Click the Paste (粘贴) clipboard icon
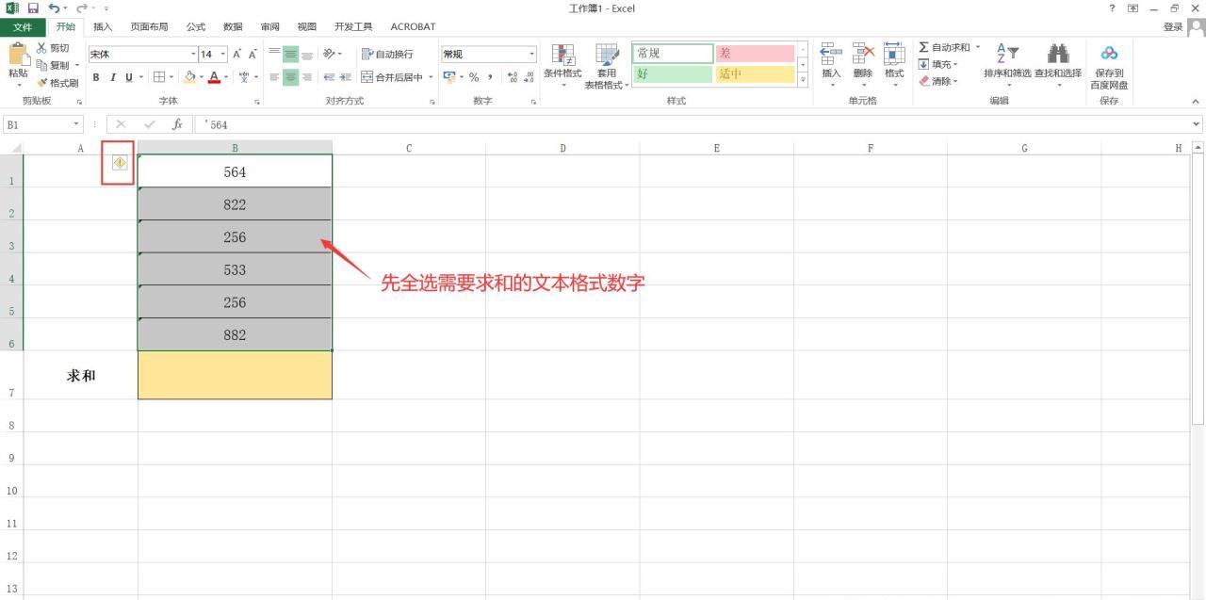The image size is (1206, 600). tap(18, 56)
